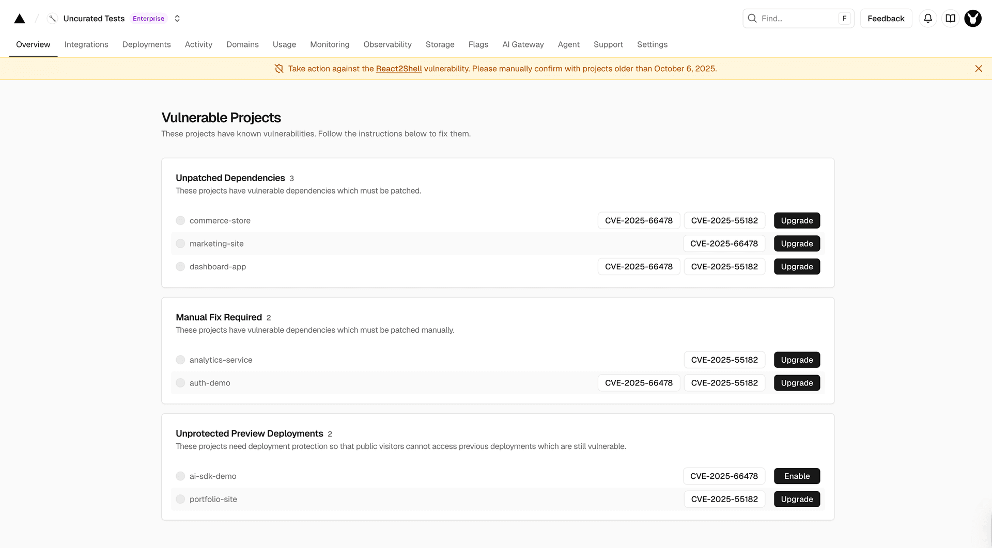
Task: Click the ai-sdk-demo project icon
Action: (x=180, y=476)
